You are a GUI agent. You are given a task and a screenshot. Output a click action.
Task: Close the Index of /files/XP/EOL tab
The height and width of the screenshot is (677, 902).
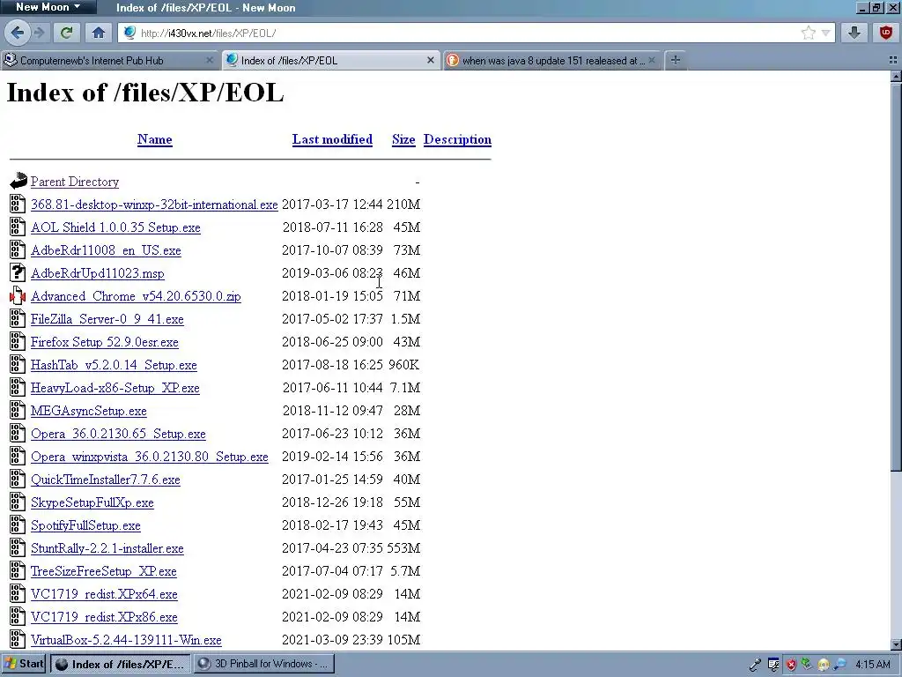tap(430, 61)
